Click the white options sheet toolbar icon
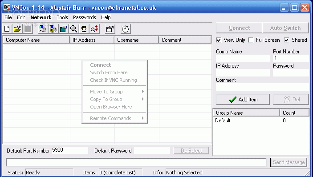 pos(110,29)
